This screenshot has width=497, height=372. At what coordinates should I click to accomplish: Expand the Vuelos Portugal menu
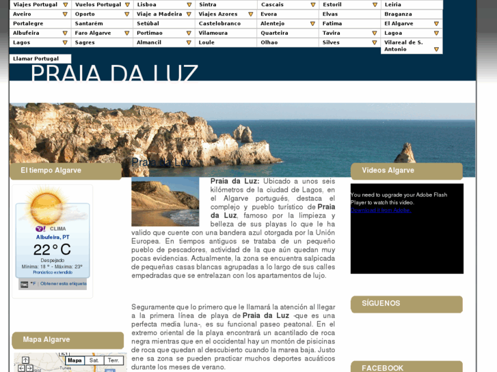pos(127,5)
